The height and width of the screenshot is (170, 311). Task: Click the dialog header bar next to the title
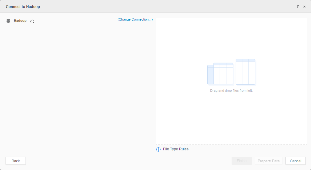pyautogui.click(x=154, y=6)
